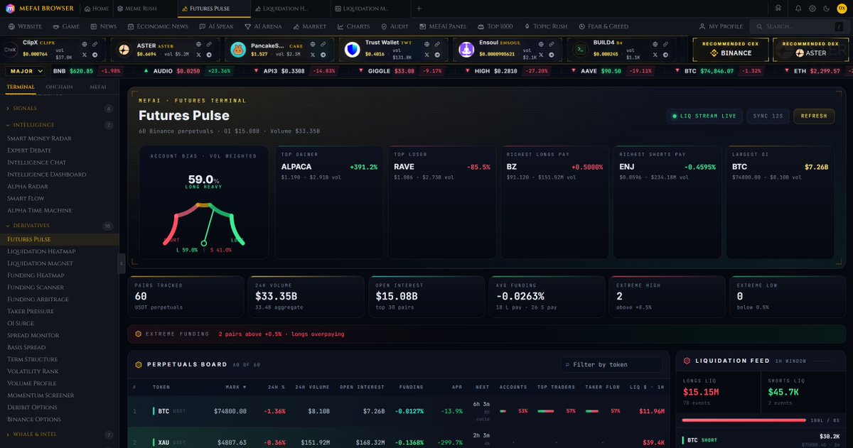This screenshot has height=448, width=853.
Task: Open BUILD4 X (Twitter) icon
Action: click(654, 55)
